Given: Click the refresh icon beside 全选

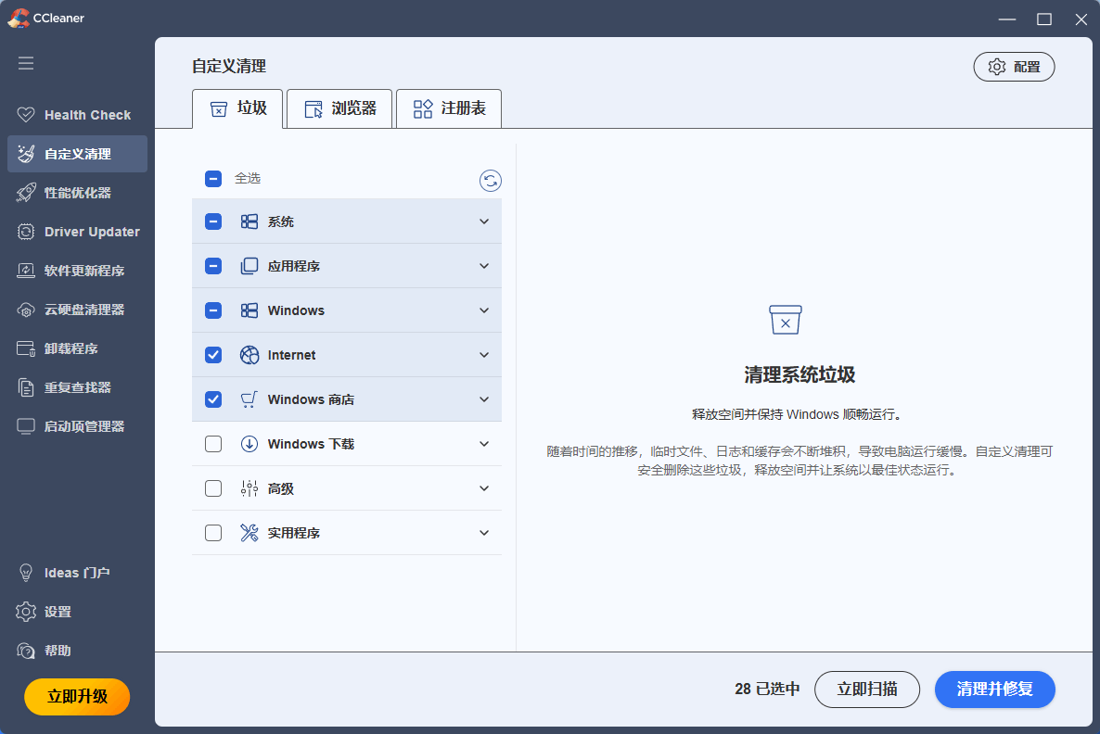Looking at the screenshot, I should (x=490, y=181).
